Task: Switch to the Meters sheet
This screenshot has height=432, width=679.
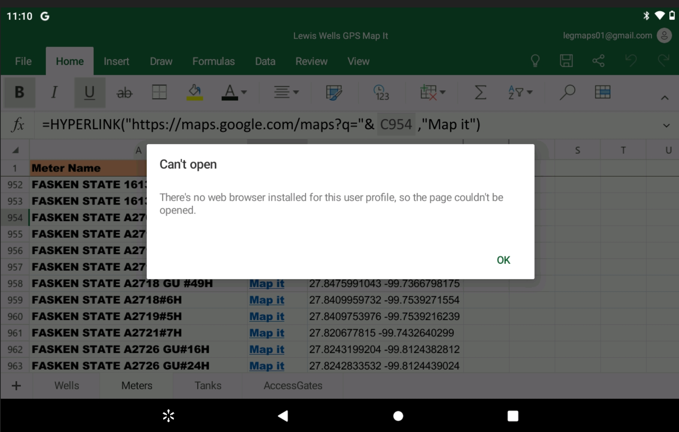Action: (x=137, y=385)
